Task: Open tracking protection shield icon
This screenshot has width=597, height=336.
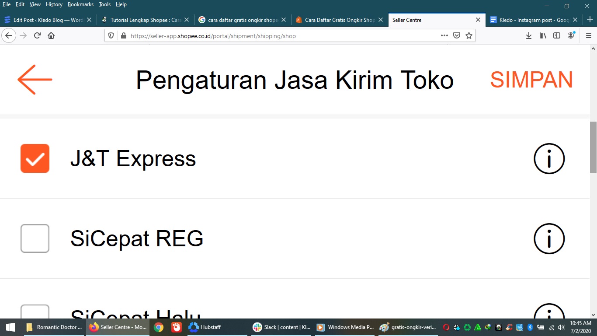Action: click(111, 36)
